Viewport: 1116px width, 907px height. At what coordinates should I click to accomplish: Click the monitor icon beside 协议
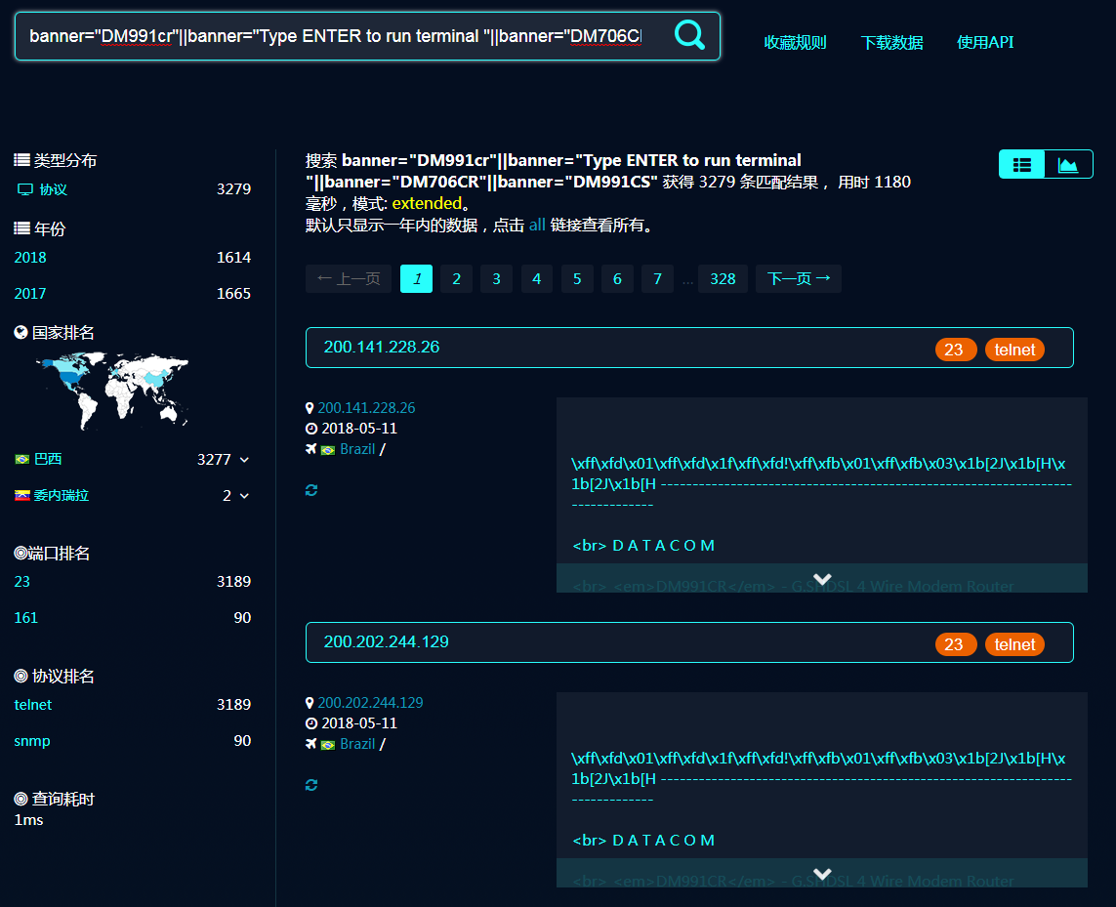(x=25, y=189)
